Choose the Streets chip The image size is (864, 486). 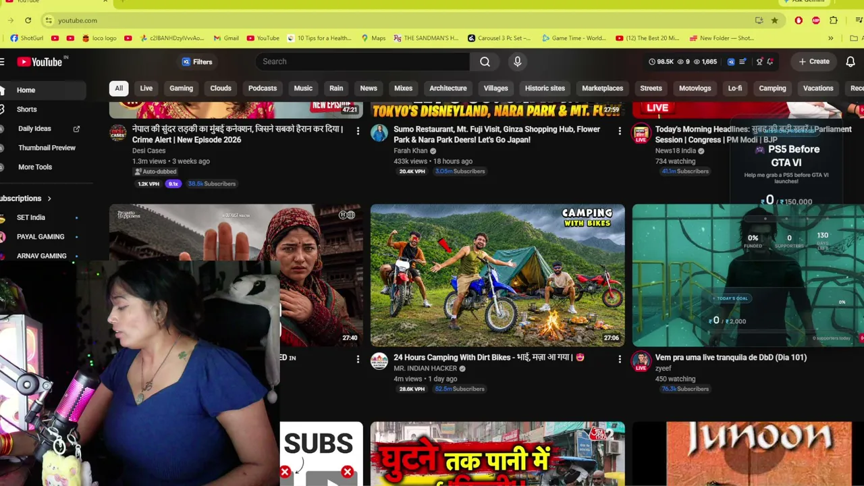click(651, 88)
